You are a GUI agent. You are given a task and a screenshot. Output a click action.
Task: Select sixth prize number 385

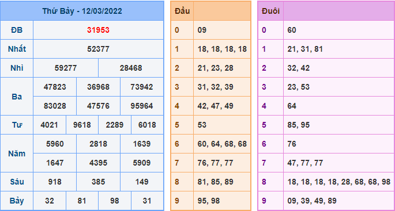click(x=98, y=182)
